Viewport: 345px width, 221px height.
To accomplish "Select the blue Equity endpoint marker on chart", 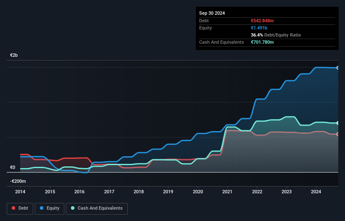I will point(337,68).
